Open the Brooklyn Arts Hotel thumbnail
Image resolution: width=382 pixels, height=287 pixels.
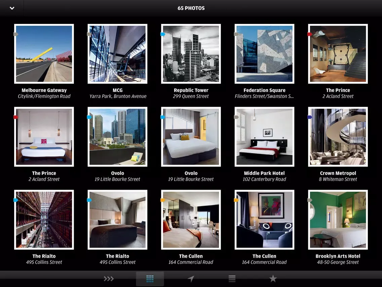pos(338,220)
